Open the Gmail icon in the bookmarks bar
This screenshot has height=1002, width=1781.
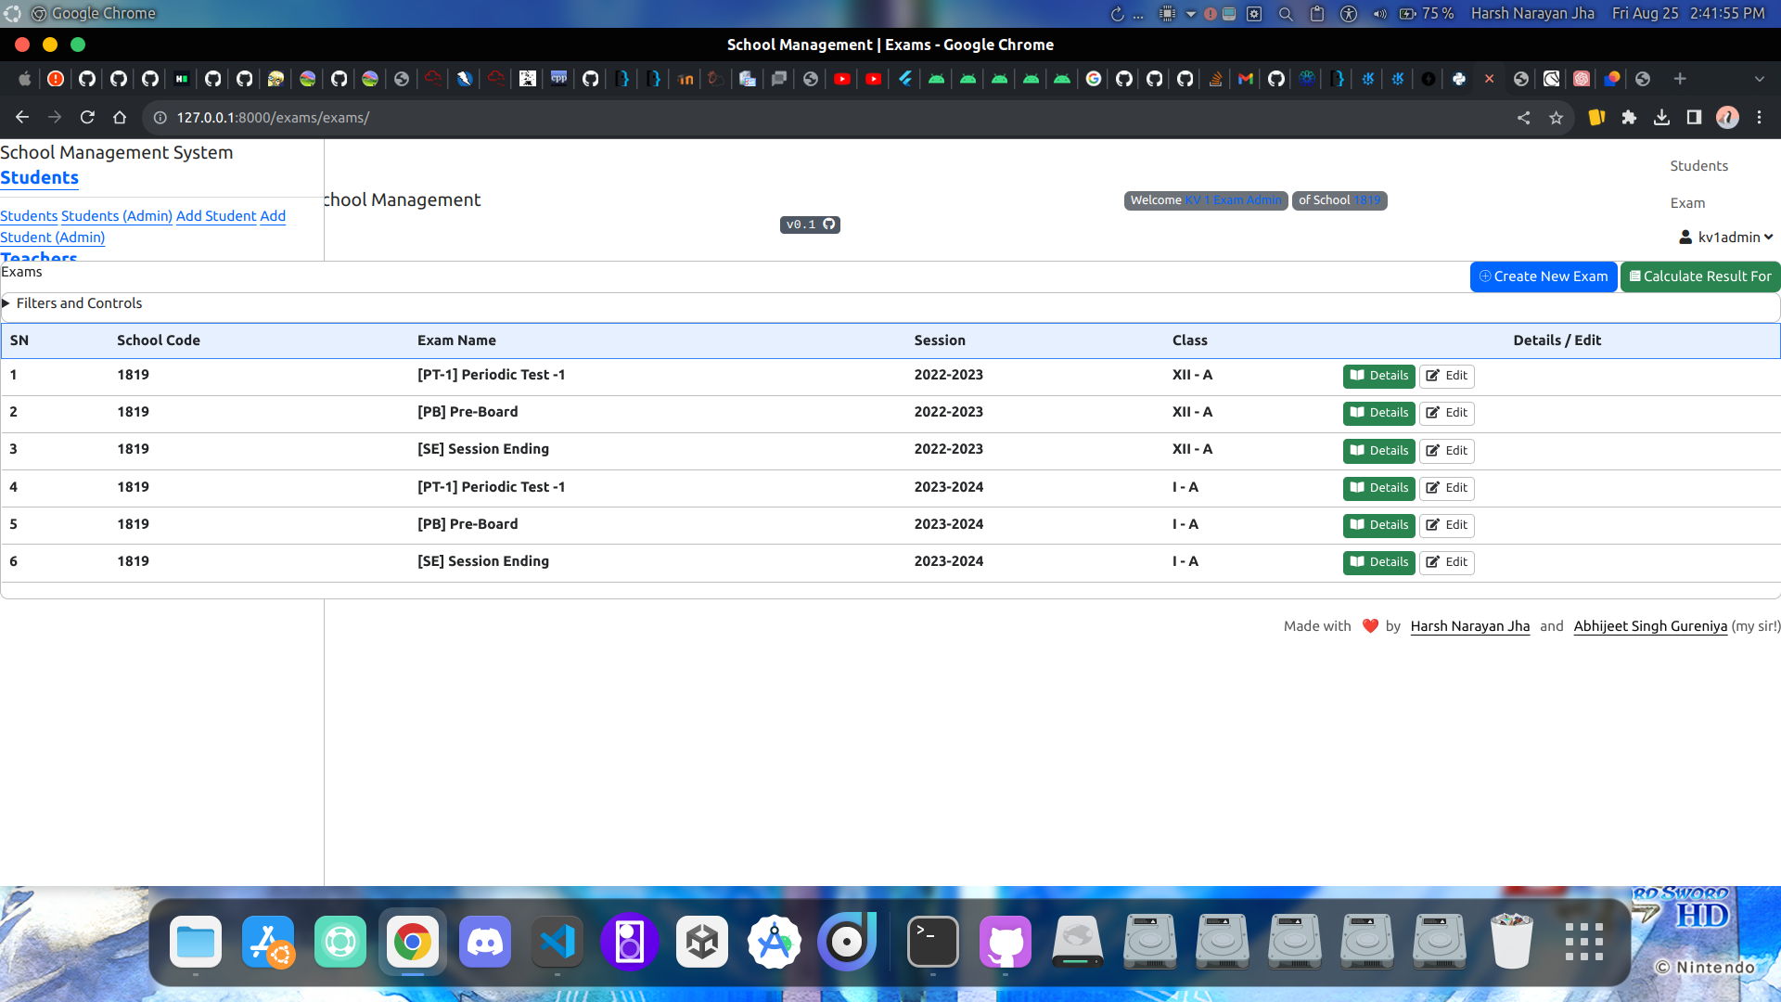pos(1245,79)
